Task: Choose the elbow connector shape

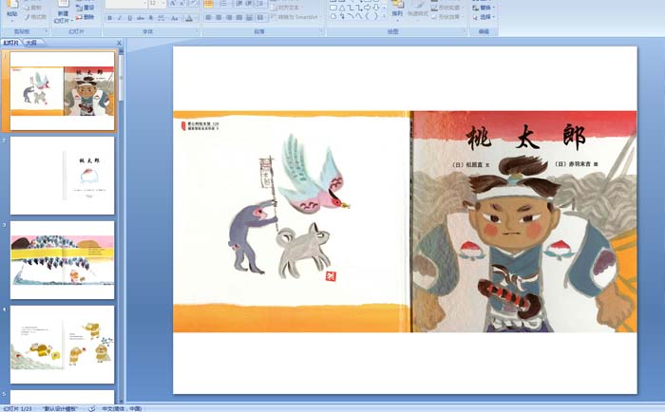Action: click(351, 8)
